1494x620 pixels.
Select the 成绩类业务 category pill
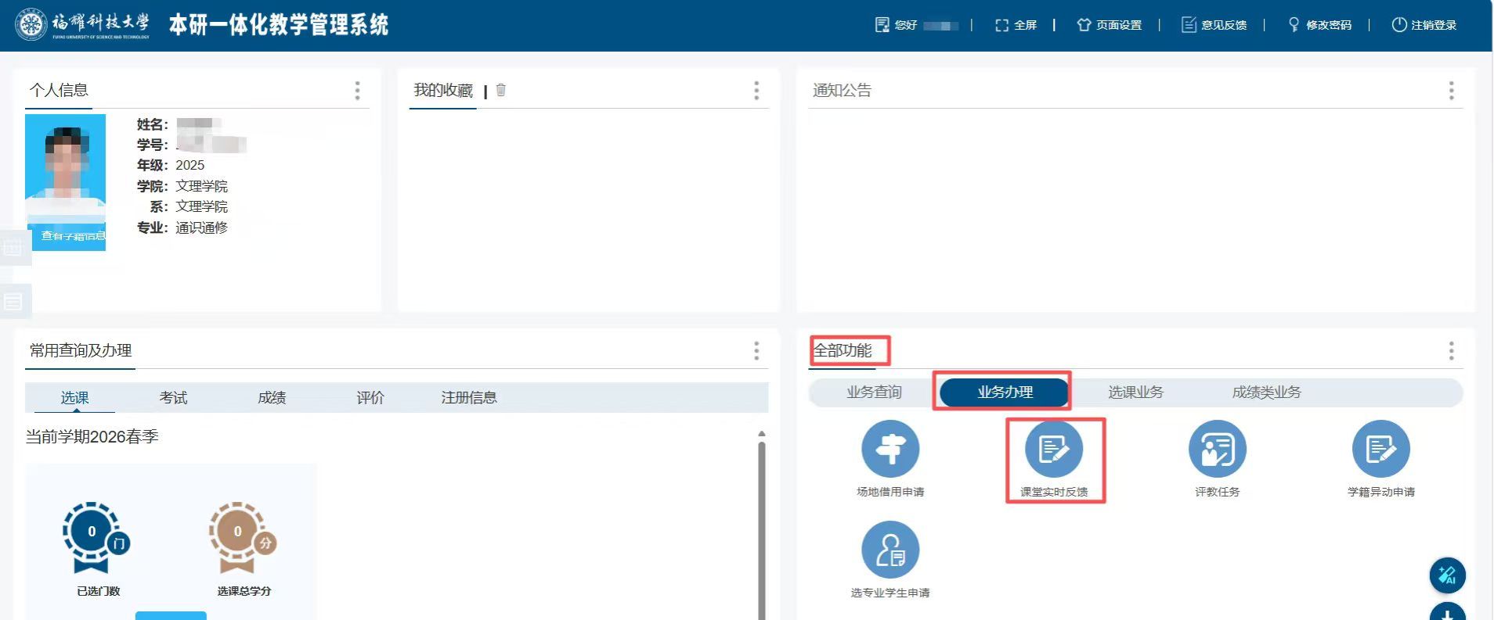click(1266, 392)
